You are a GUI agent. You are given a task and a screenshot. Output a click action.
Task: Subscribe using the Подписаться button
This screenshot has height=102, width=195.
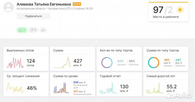(33, 16)
